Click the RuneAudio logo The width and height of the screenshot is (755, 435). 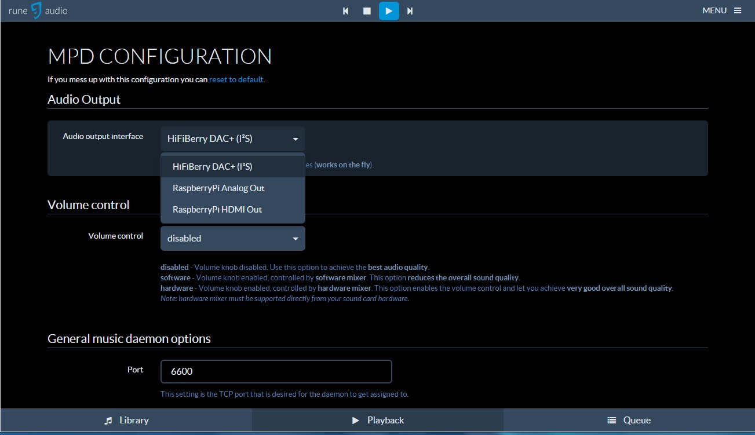[38, 10]
